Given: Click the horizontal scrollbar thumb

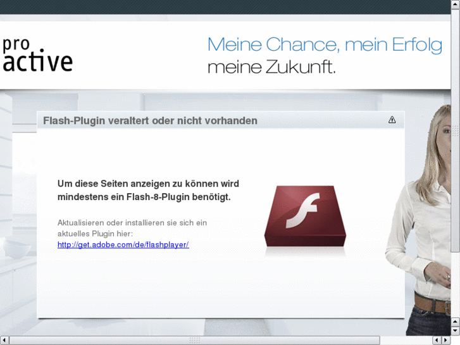Looking at the screenshot, I should (x=194, y=341).
